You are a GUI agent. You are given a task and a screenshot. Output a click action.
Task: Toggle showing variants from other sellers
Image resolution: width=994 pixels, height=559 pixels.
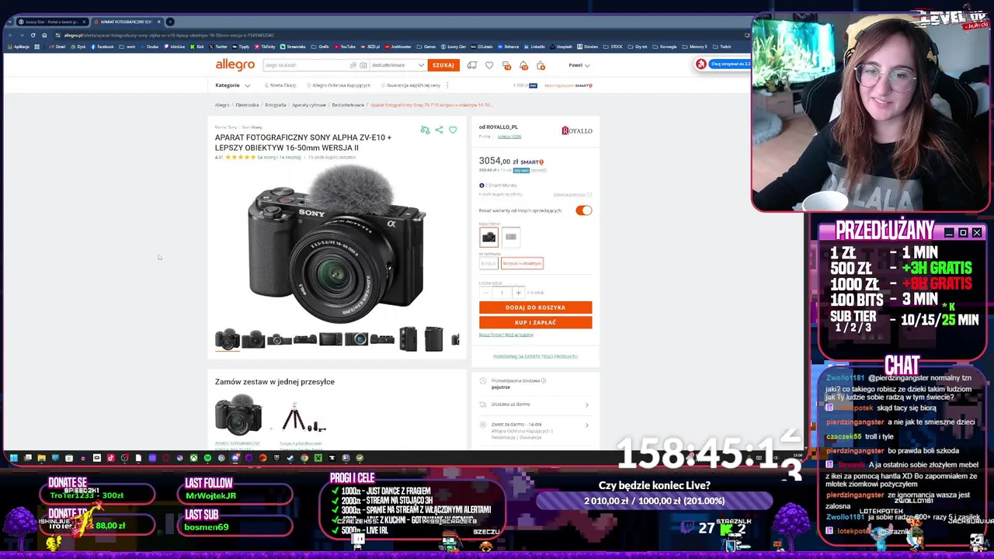tap(583, 210)
